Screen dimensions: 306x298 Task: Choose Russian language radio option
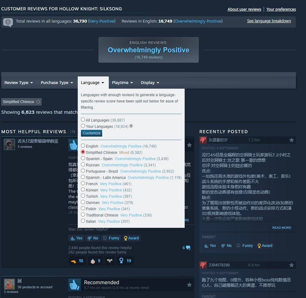point(83,165)
